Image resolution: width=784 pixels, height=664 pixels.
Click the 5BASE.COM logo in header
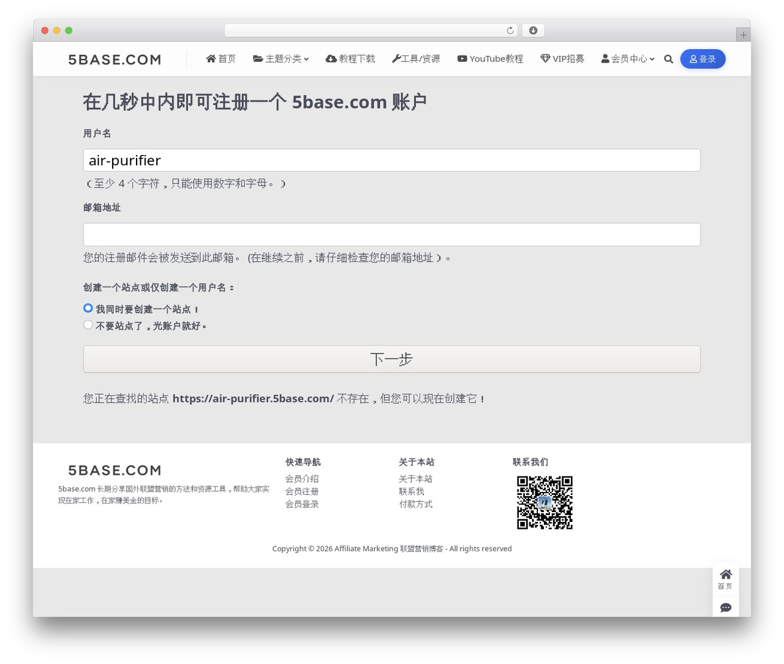pos(115,59)
